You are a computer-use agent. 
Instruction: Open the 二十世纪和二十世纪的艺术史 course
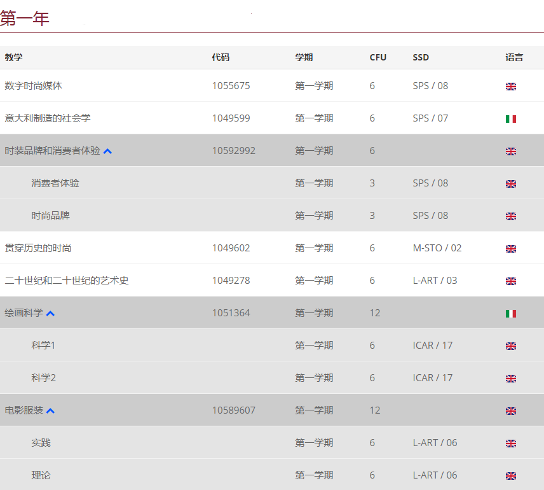[x=67, y=281]
